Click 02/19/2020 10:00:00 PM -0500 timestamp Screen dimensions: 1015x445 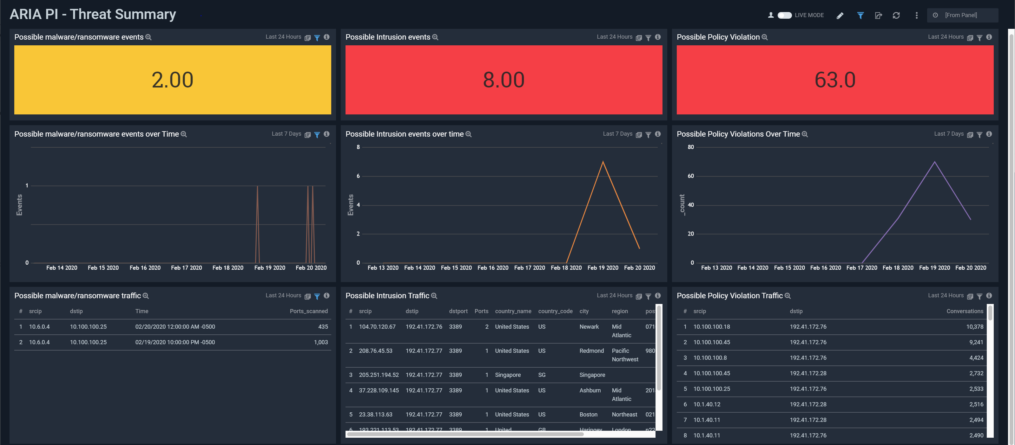coord(175,342)
